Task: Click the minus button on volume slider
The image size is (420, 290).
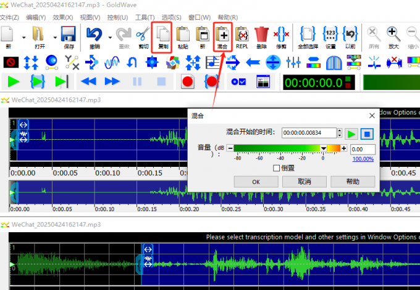Action: [230, 148]
